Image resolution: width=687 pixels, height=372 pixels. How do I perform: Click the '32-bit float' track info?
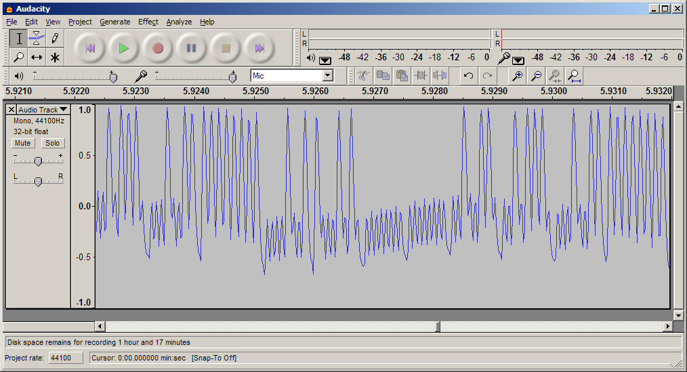click(30, 131)
